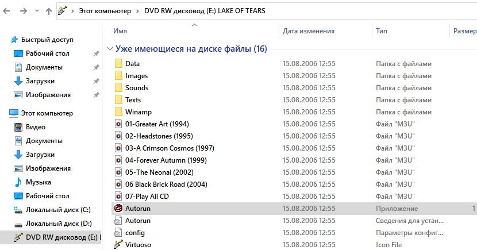
Task: Open "Музыка" folder in navigation pane
Action: pos(39,182)
